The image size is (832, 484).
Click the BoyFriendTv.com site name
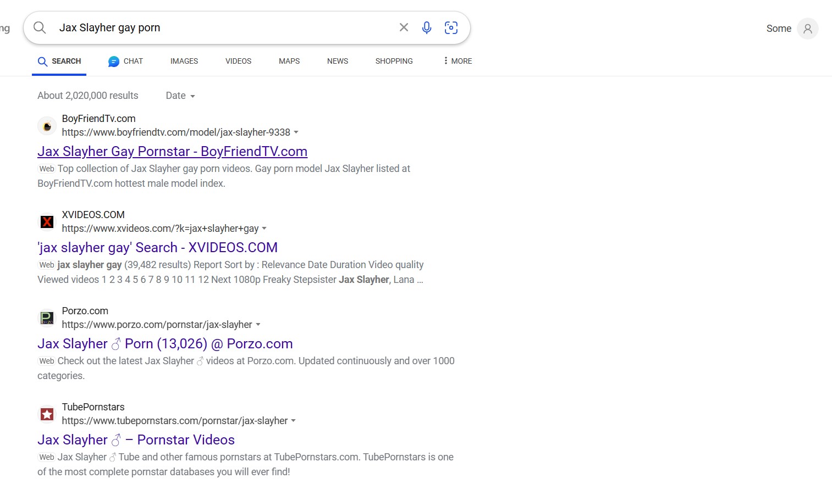pyautogui.click(x=99, y=119)
